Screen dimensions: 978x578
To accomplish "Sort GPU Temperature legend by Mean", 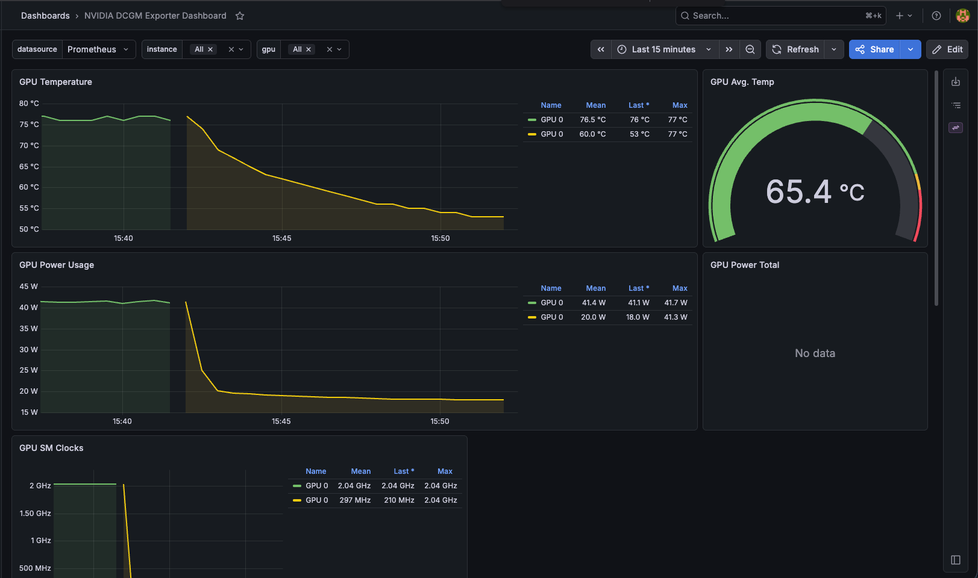I will point(596,105).
